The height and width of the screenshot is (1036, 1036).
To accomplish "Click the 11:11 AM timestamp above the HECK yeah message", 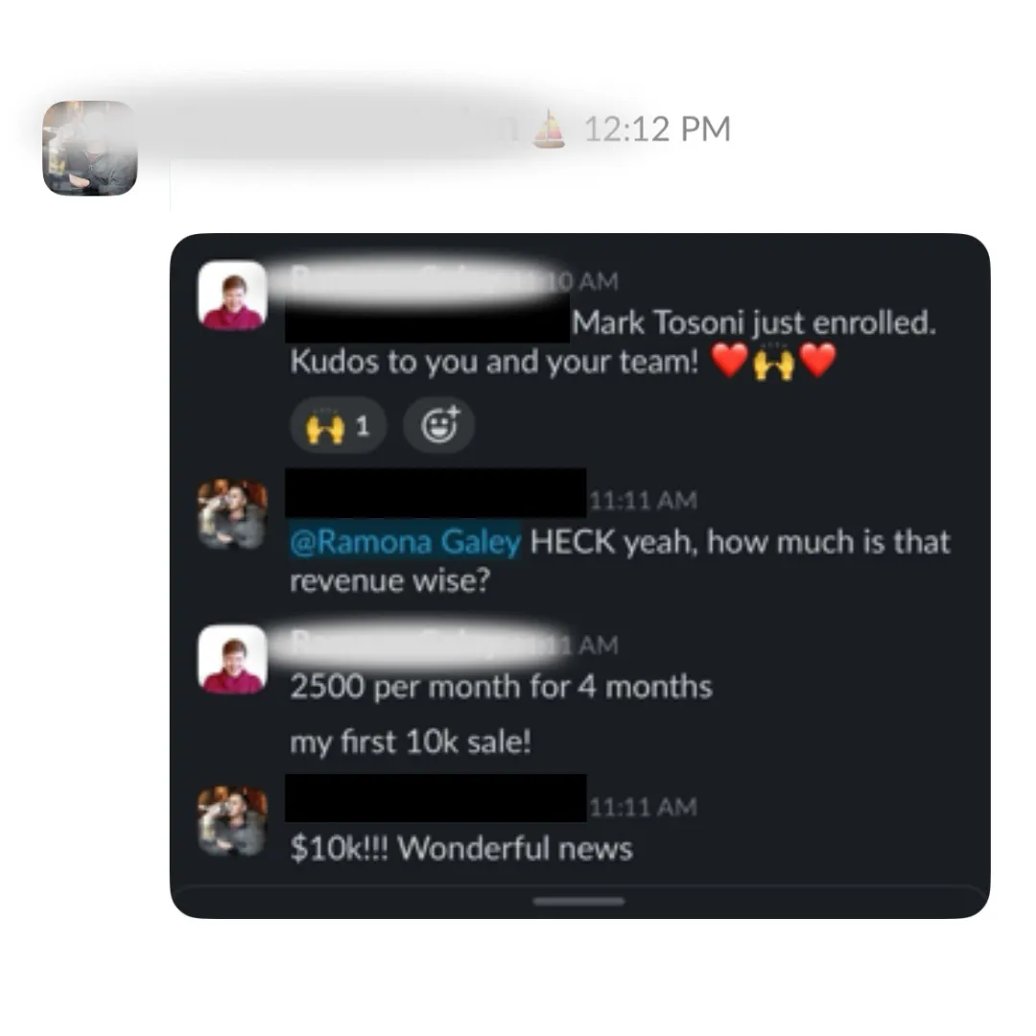I will tap(643, 500).
